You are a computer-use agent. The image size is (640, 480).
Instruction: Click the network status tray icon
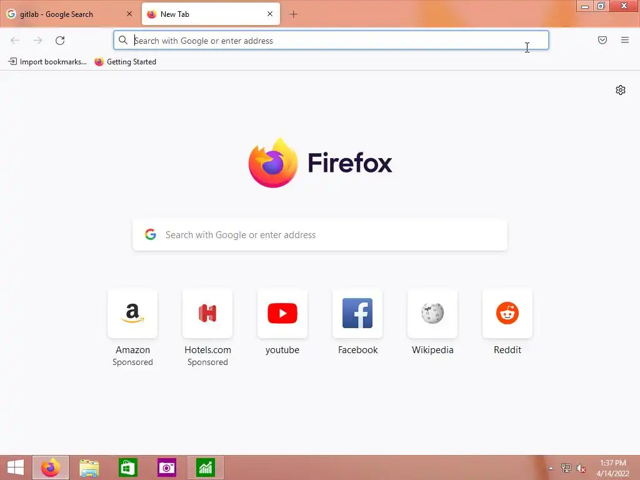tap(566, 468)
